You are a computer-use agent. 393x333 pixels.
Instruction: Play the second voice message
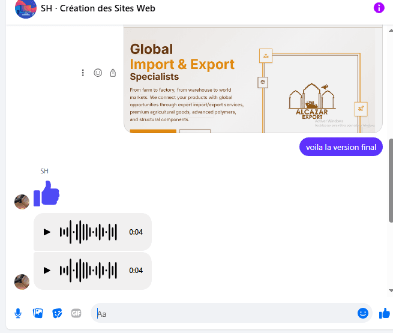47,271
